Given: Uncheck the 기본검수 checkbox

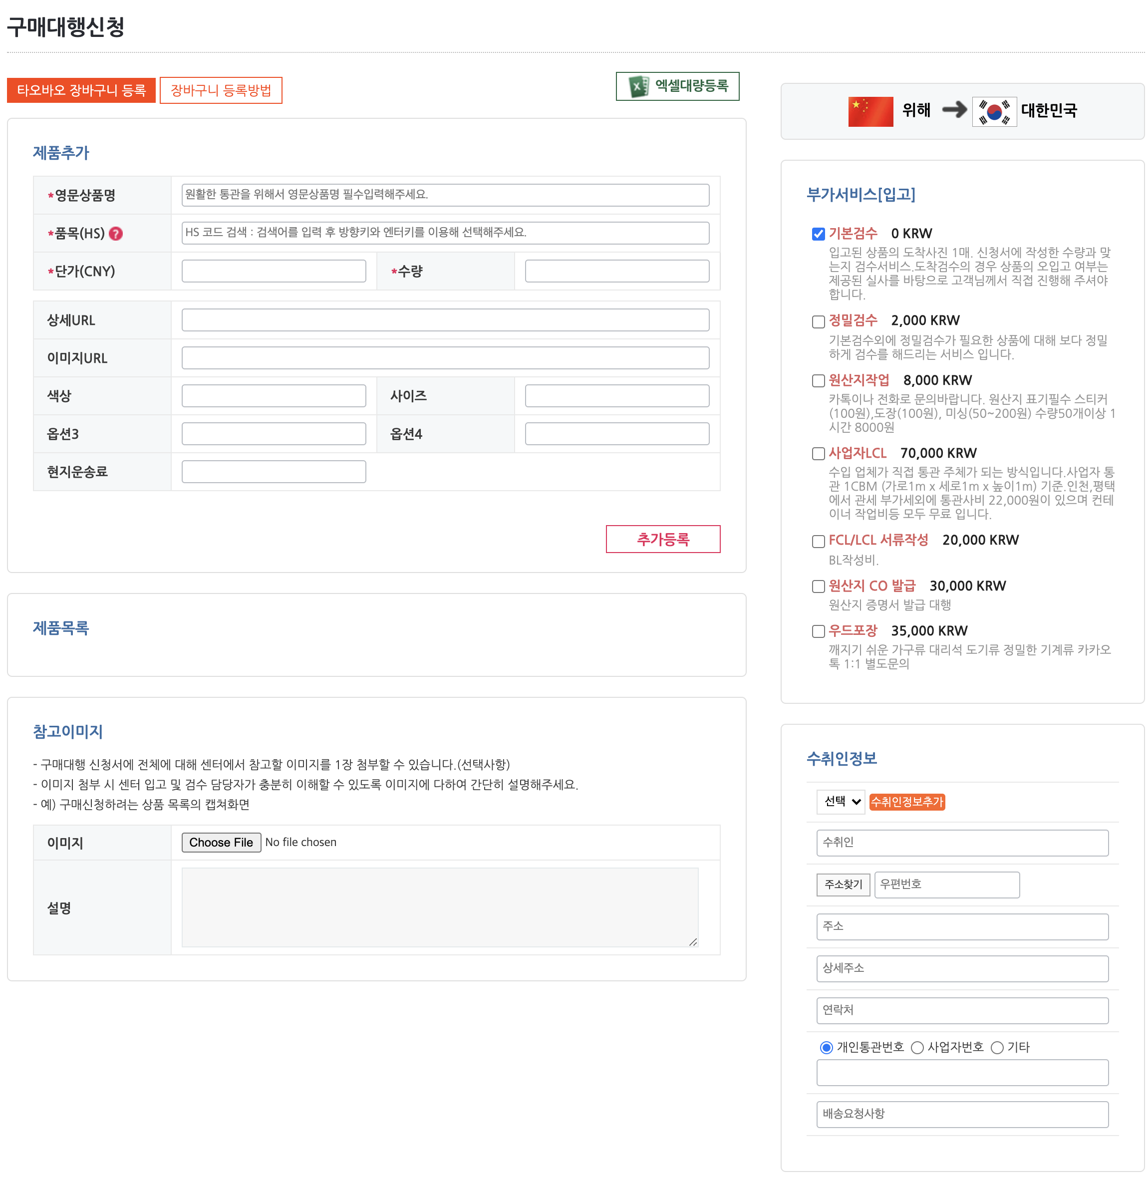Looking at the screenshot, I should 818,234.
